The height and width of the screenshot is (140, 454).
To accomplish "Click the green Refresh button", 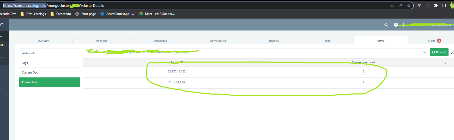I will point(439,52).
